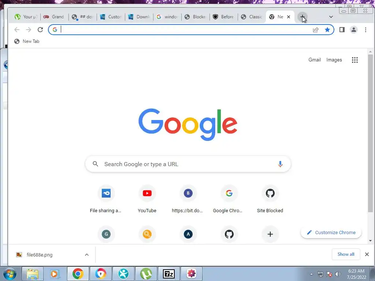Switch to the 'Grand' tab
Screen dimensions: 375x281
pos(54,17)
